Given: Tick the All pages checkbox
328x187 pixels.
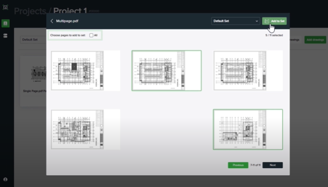Looking at the screenshot, I should point(91,36).
